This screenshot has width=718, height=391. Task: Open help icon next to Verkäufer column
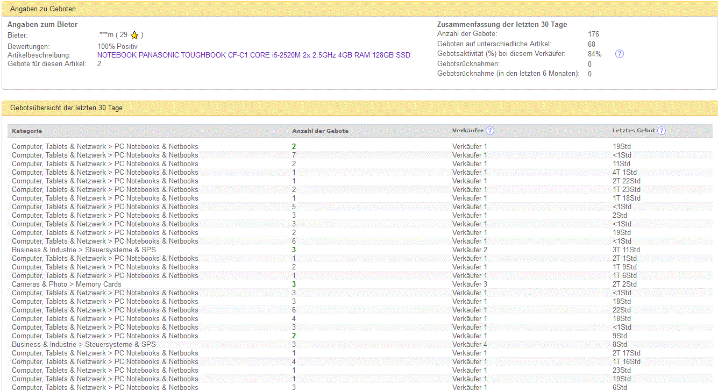point(489,131)
